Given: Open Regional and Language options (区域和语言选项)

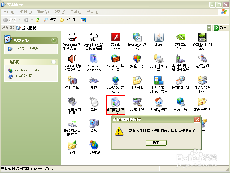Looking at the screenshot, I should [x=116, y=84].
